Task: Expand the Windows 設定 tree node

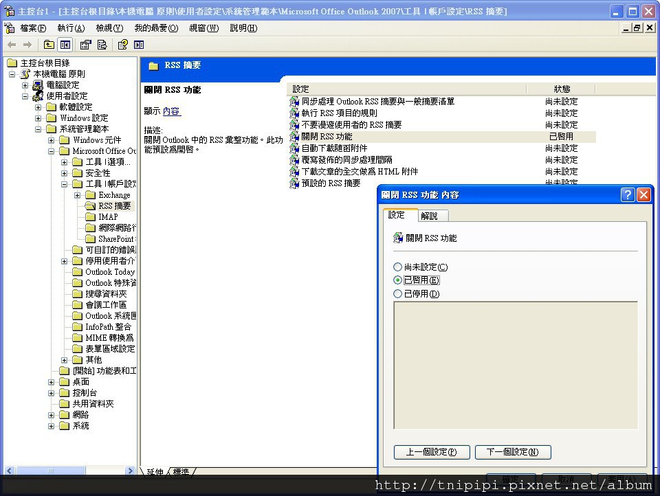Action: click(x=38, y=118)
